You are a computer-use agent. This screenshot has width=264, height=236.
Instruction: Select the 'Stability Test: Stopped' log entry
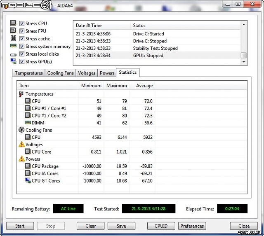(157, 48)
